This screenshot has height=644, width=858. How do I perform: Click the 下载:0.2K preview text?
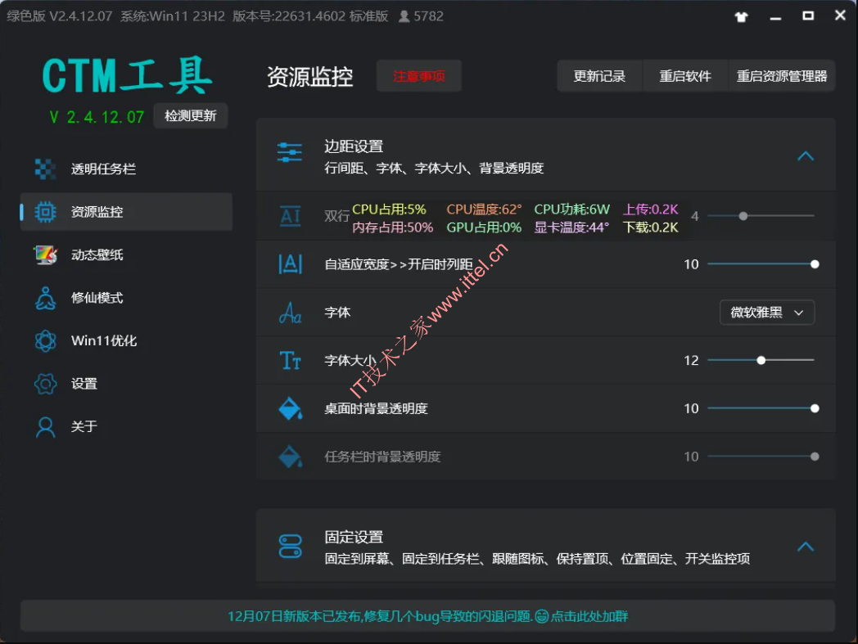(x=651, y=227)
